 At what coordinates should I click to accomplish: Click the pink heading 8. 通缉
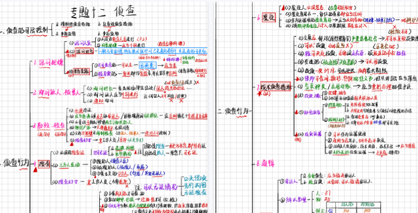pos(265,163)
